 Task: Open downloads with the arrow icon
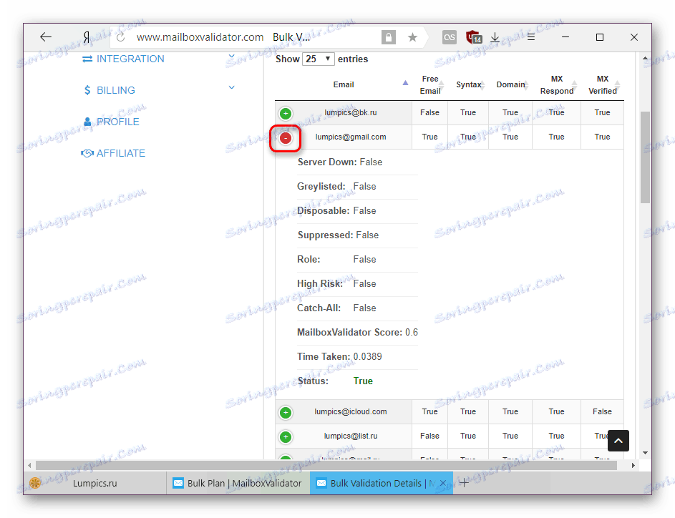click(495, 37)
